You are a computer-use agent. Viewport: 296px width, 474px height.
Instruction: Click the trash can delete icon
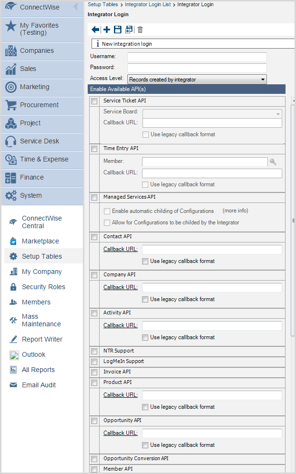(x=140, y=30)
